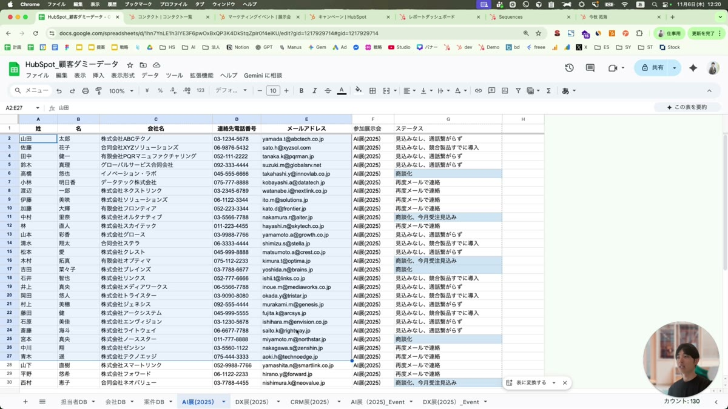Click the 共有 share button
This screenshot has width=728, height=409.
click(x=652, y=68)
